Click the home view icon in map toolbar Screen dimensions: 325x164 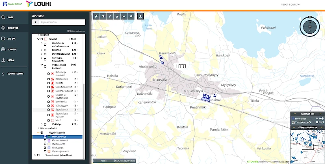(x=97, y=17)
